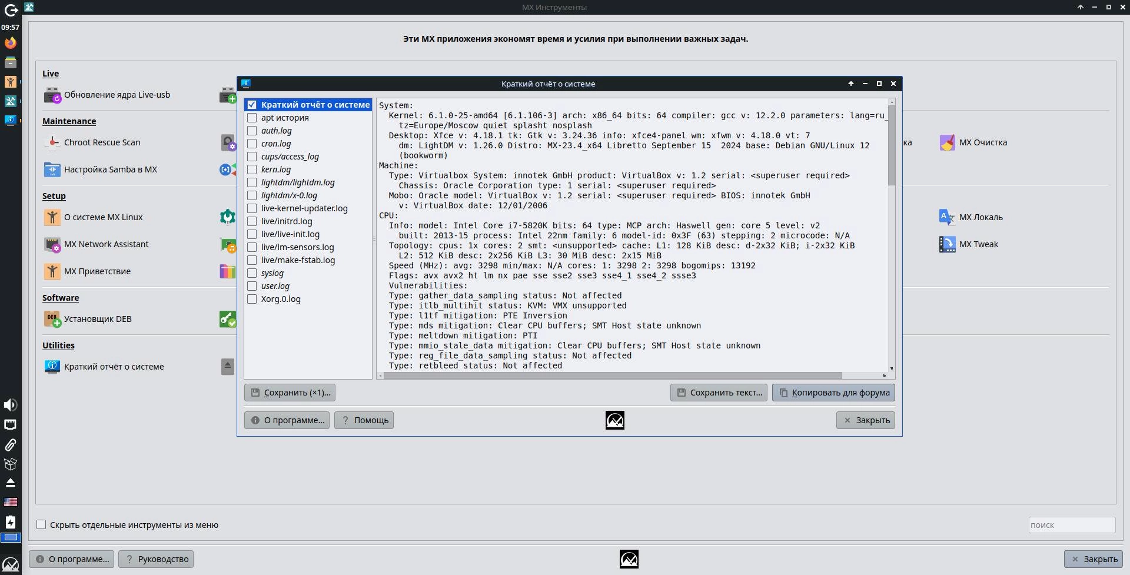Open О системе MX Linux
This screenshot has height=575, width=1130.
pos(94,217)
